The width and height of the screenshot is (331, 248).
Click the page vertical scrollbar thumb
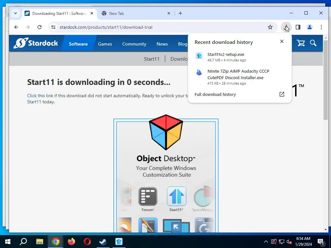pos(325,81)
